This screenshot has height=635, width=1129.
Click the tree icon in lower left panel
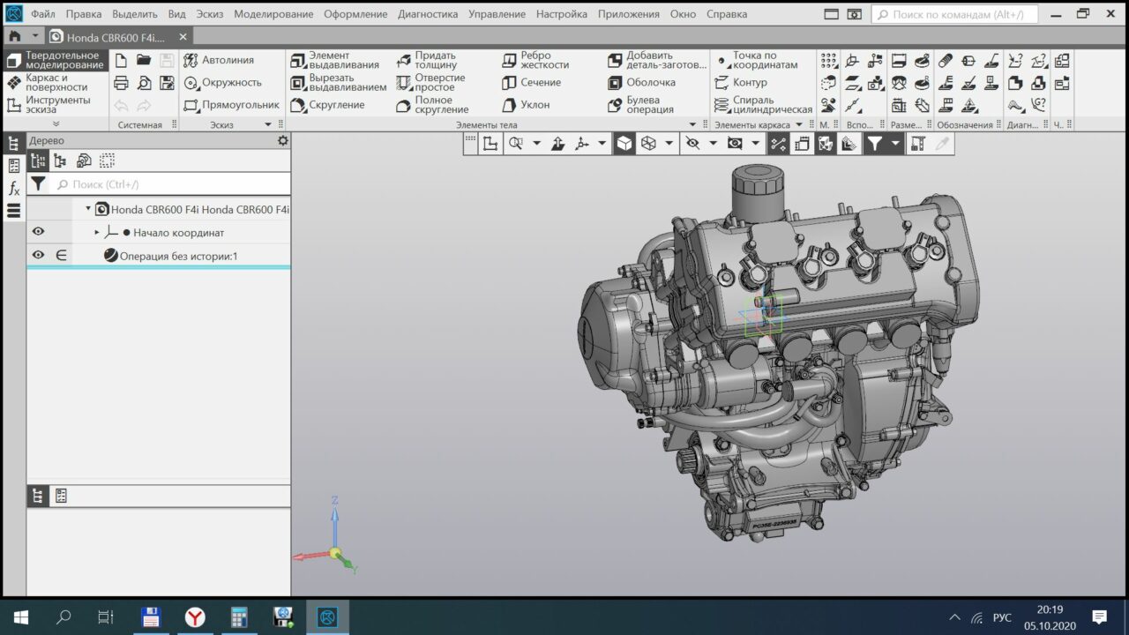pyautogui.click(x=38, y=496)
